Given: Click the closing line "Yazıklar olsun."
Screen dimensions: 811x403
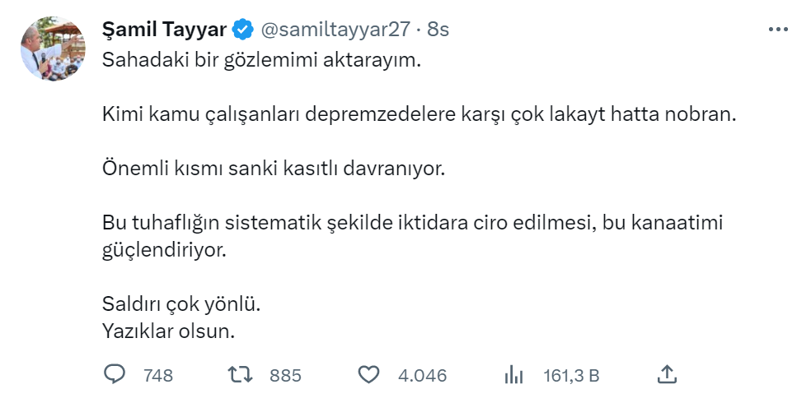Looking at the screenshot, I should (x=169, y=331).
